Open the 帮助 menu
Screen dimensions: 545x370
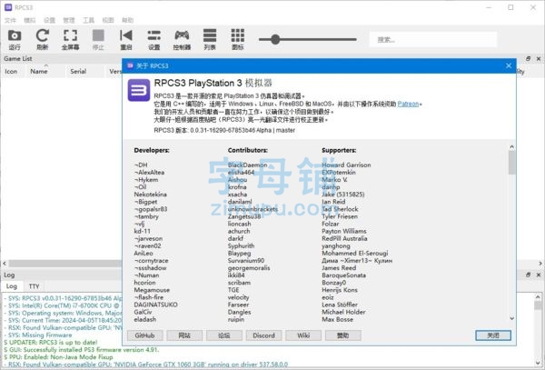pyautogui.click(x=127, y=20)
